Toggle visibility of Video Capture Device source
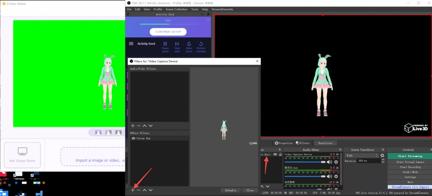Image resolution: width=432 pixels, height=196 pixels. [x=275, y=154]
